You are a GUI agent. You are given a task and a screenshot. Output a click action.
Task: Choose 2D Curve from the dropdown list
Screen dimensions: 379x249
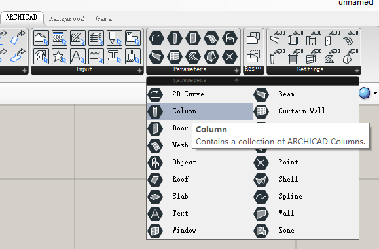click(200, 94)
